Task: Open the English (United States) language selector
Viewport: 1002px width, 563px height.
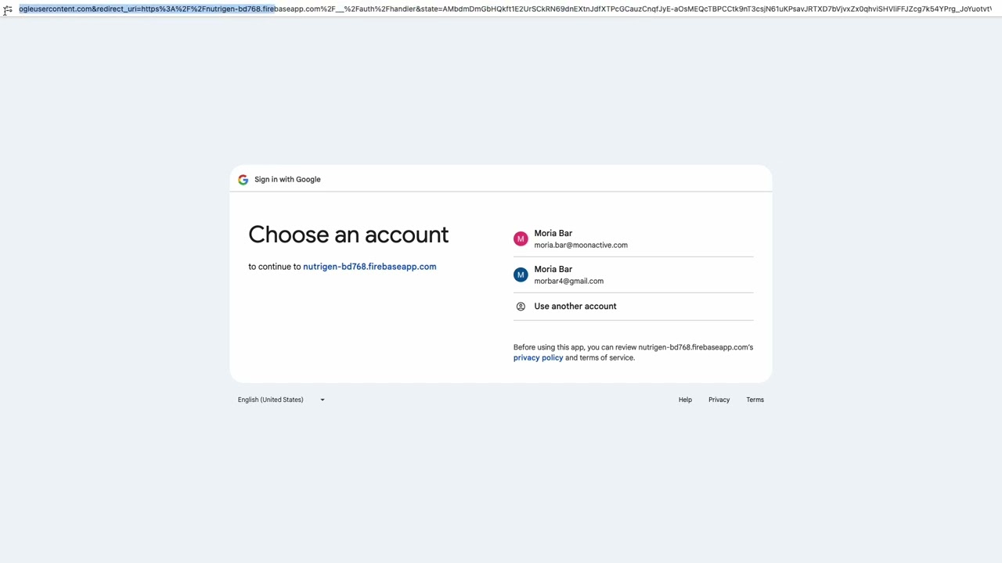Action: [271, 400]
